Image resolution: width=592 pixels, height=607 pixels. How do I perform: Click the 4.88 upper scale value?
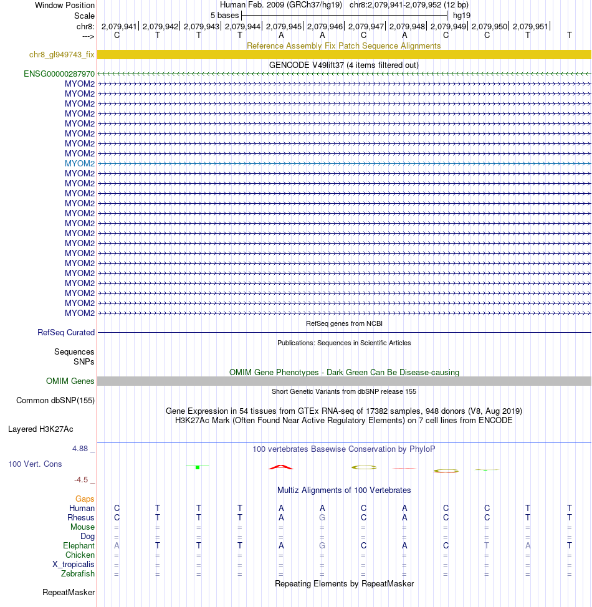(80, 449)
